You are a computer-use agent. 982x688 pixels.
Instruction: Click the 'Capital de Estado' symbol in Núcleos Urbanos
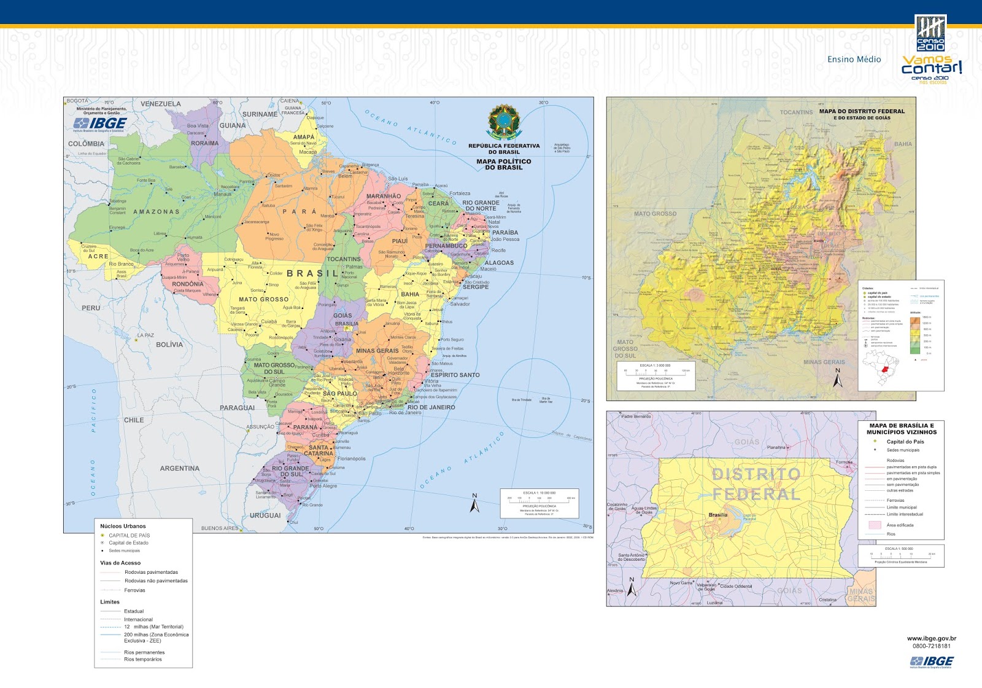point(102,543)
